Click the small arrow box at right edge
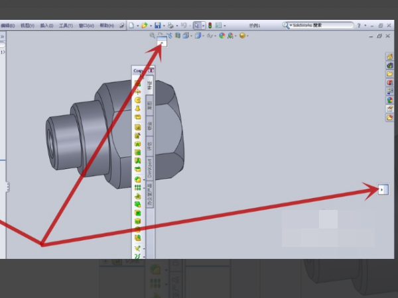The height and width of the screenshot is (298, 398). click(382, 190)
